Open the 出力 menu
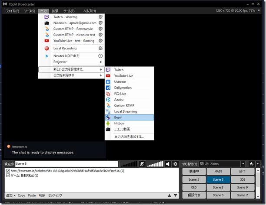Image resolution: width=266 pixels, height=205 pixels. 43,11
